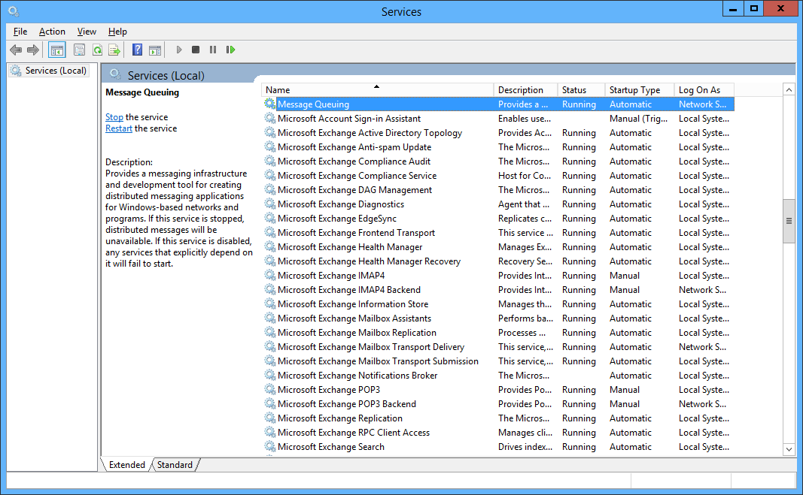Click the Forward arrow toolbar icon
Screen dimensions: 803x495
[x=33, y=50]
